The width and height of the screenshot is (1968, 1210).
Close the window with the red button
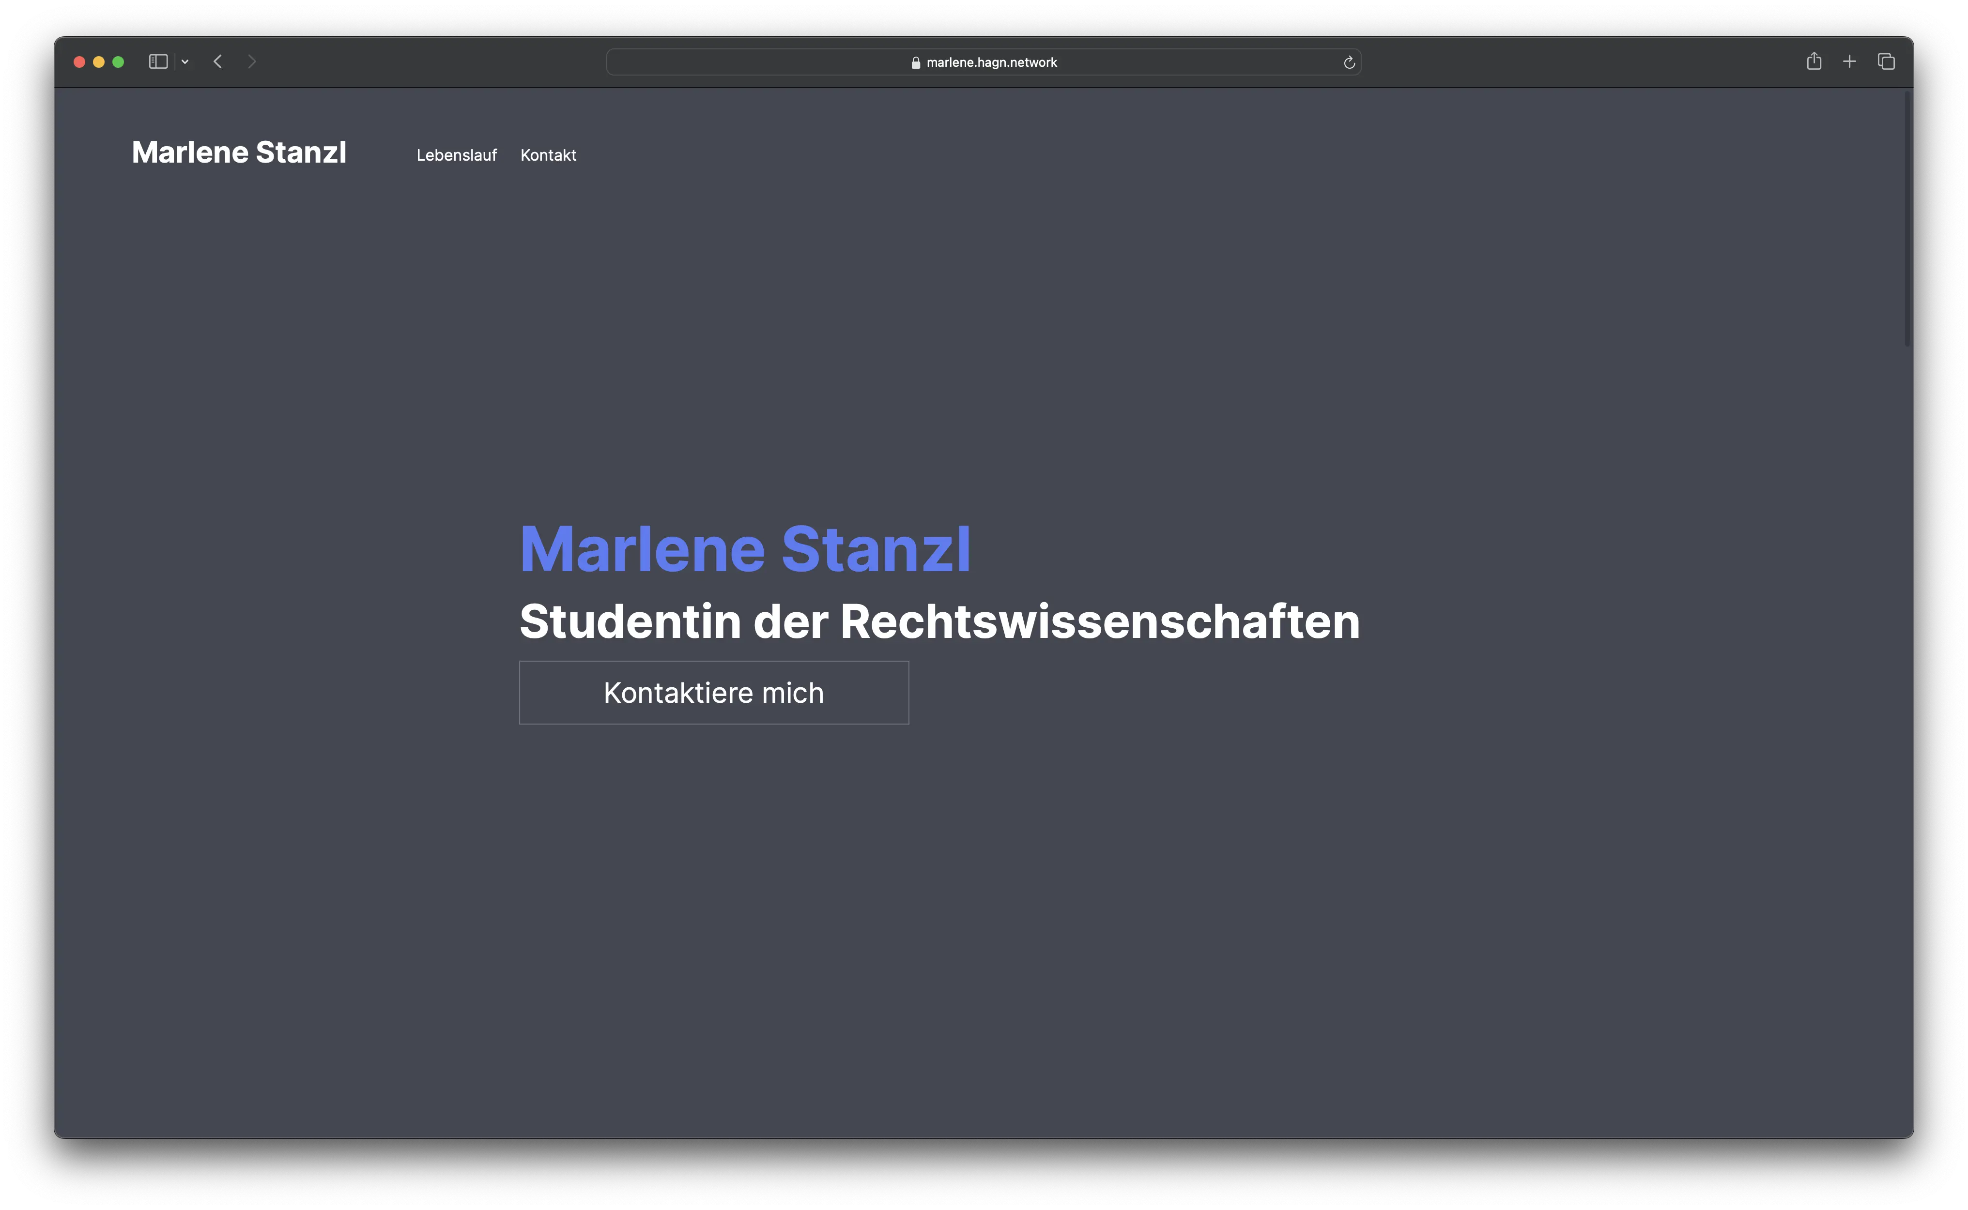point(79,61)
